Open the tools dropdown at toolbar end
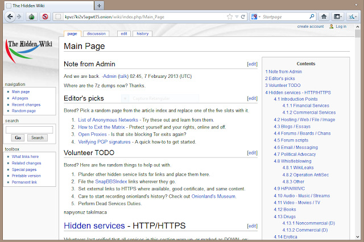The image size is (364, 242). click(353, 16)
